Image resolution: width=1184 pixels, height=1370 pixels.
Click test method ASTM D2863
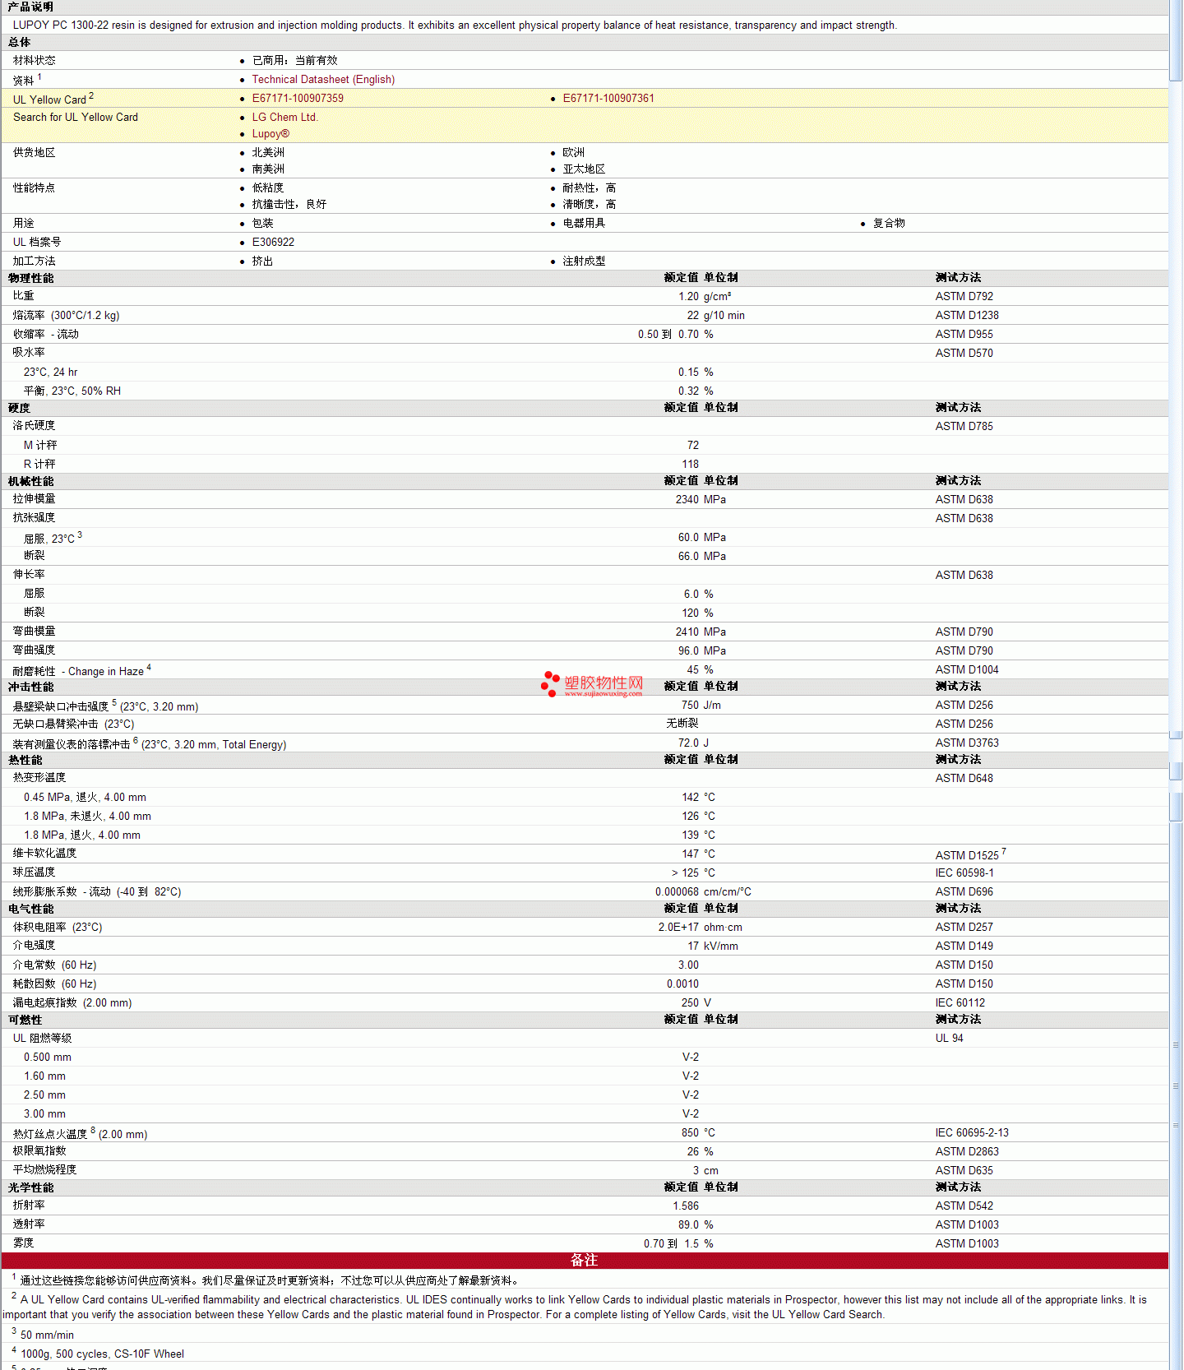coord(967,1152)
